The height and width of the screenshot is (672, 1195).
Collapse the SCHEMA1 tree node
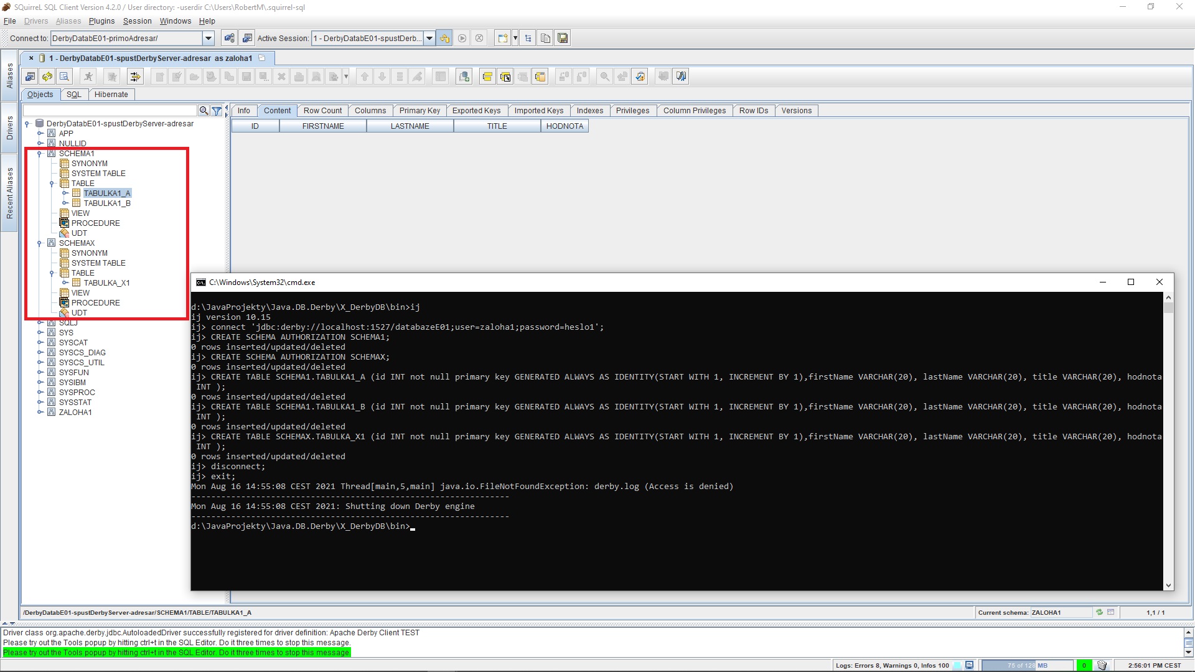point(39,154)
